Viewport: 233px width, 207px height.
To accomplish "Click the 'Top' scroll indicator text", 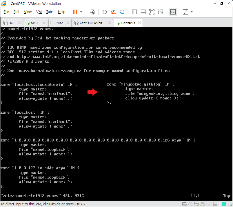I will pos(226,196).
